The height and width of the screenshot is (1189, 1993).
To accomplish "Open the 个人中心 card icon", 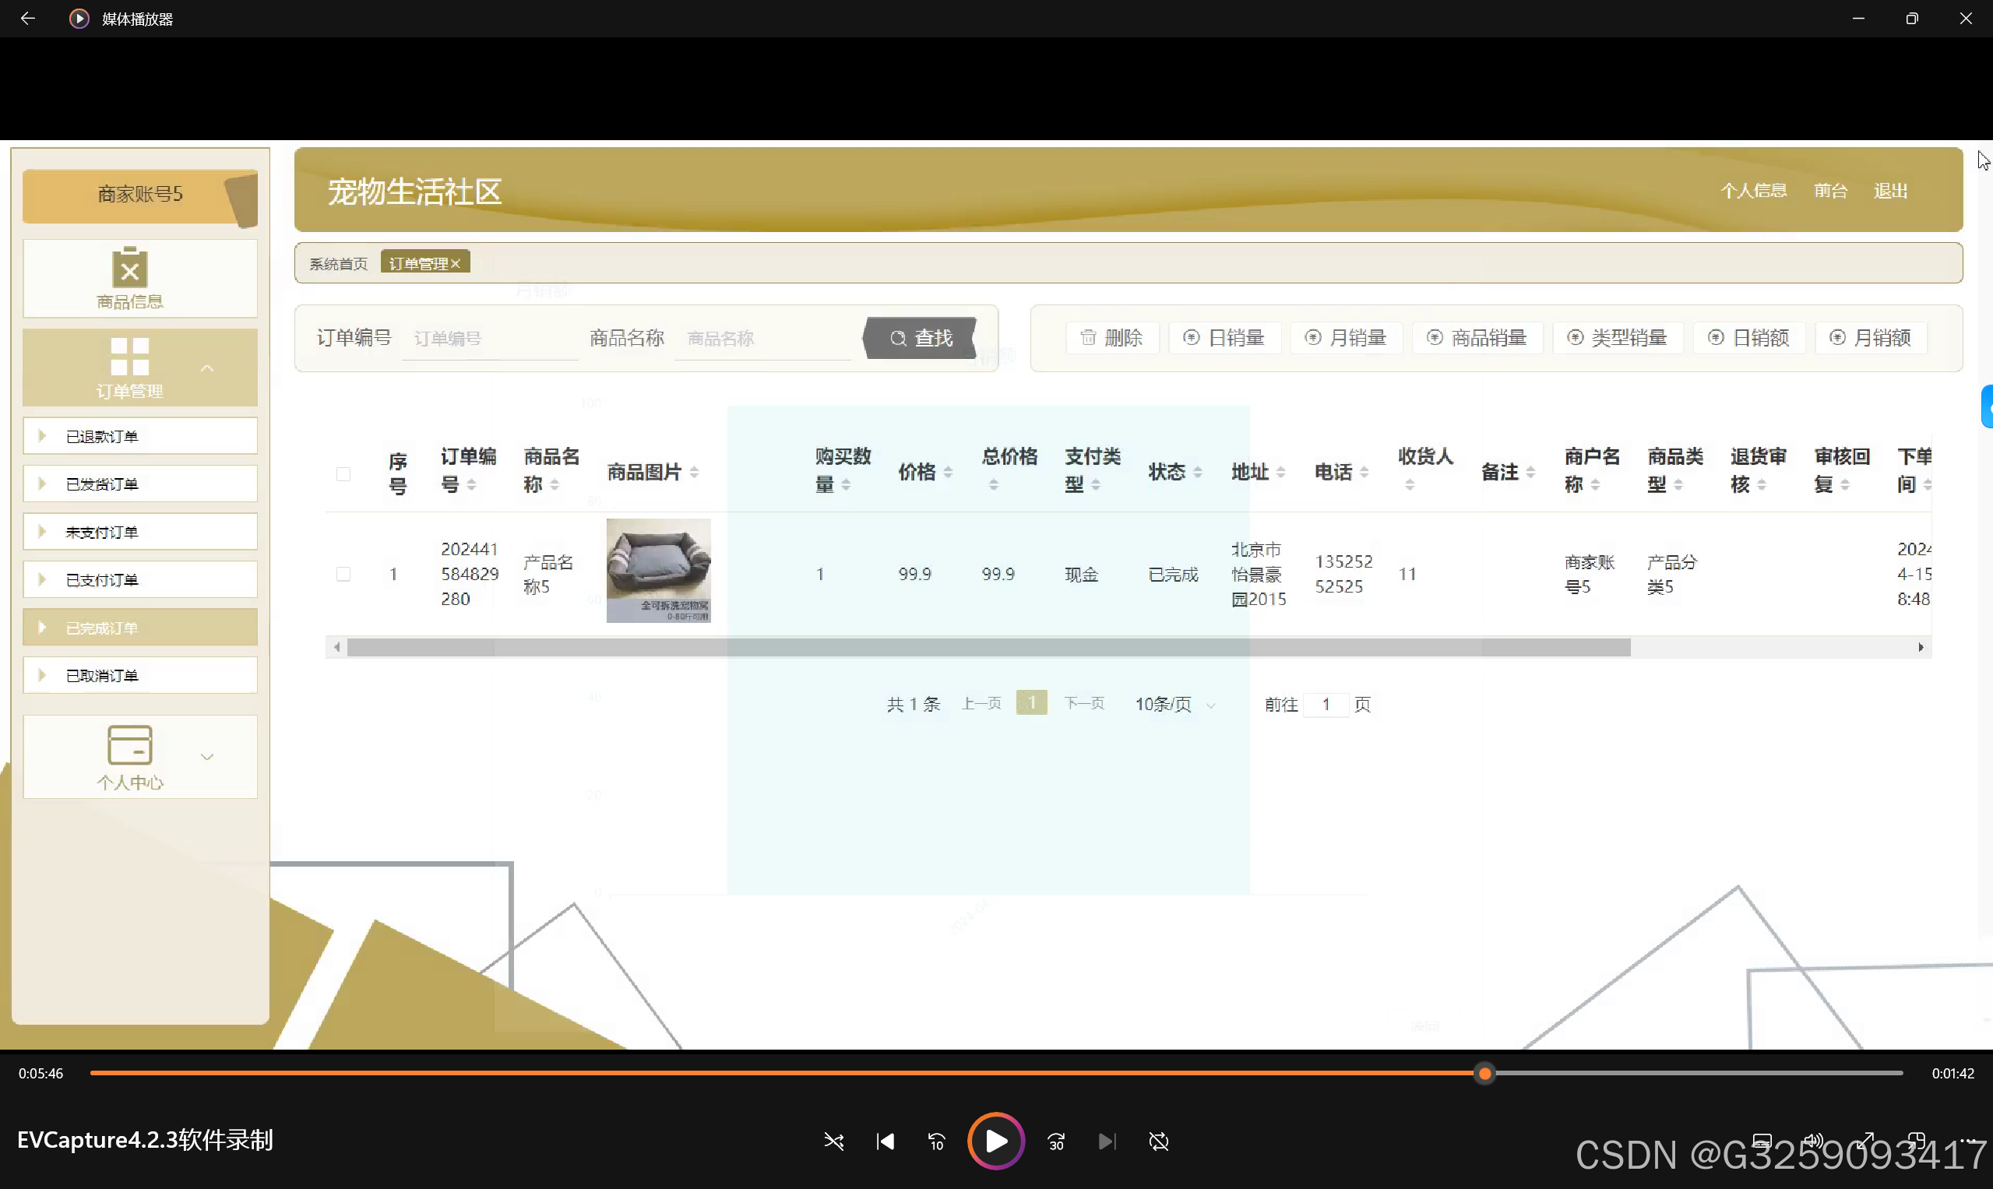I will tap(130, 745).
